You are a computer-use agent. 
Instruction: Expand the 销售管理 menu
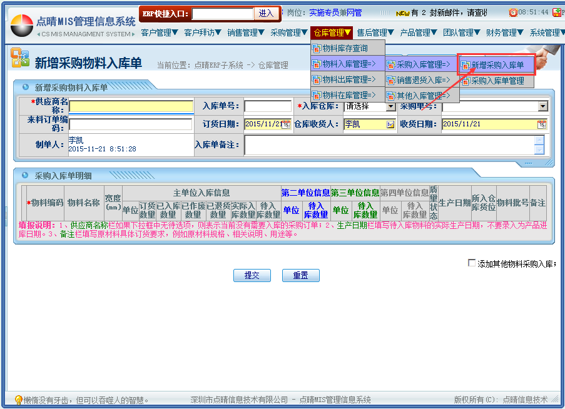[x=246, y=33]
